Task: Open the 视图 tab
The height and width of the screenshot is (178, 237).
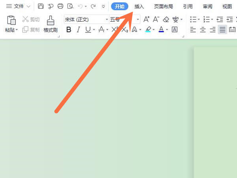Action: [227, 6]
